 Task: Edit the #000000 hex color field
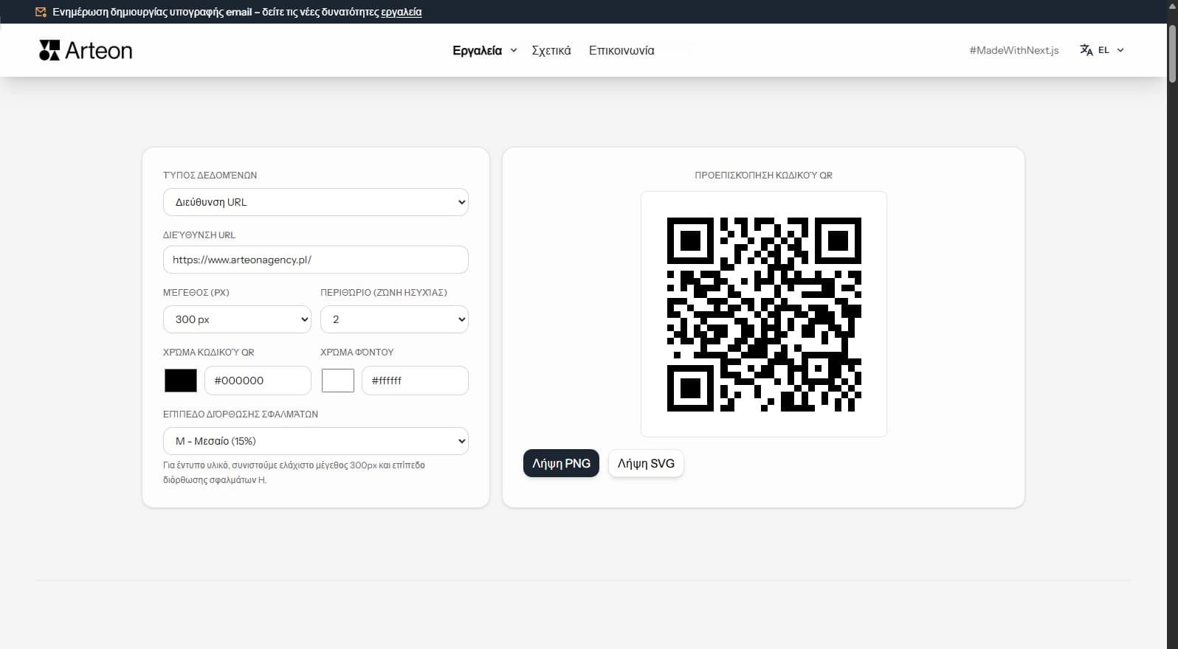(x=258, y=381)
